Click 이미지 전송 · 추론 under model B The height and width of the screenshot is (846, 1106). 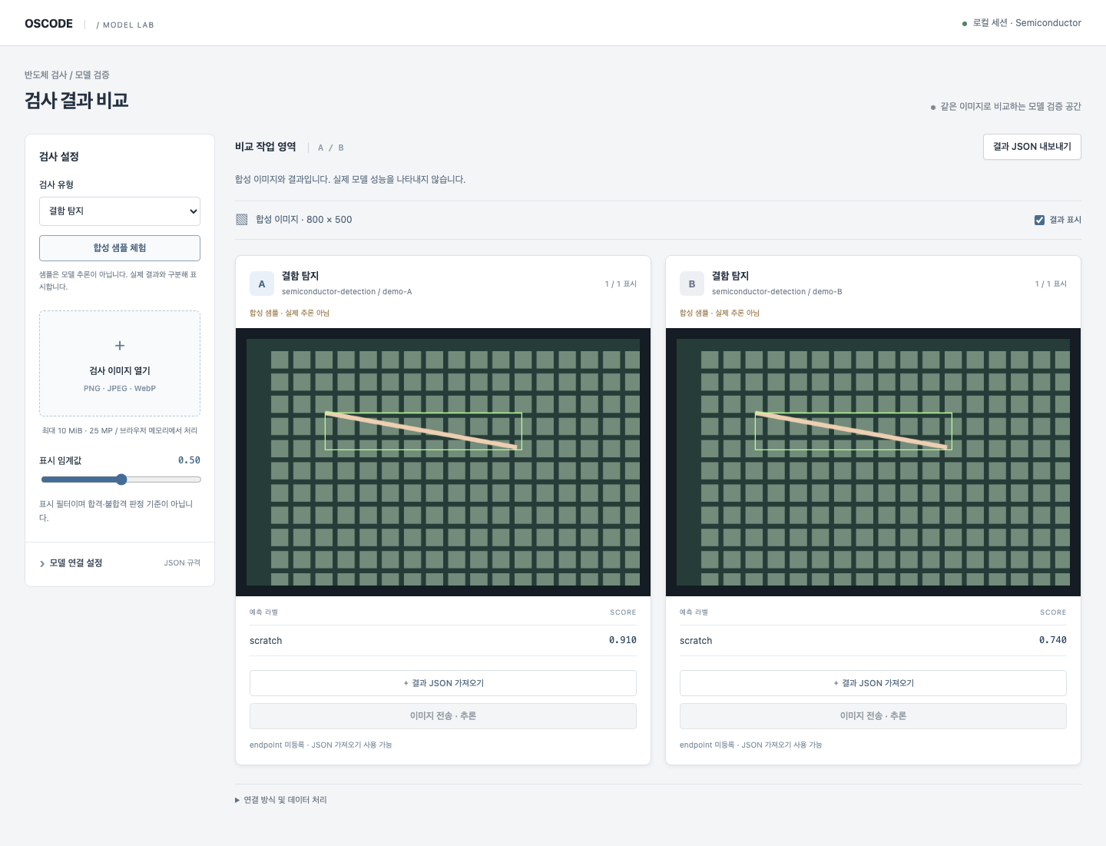point(873,716)
